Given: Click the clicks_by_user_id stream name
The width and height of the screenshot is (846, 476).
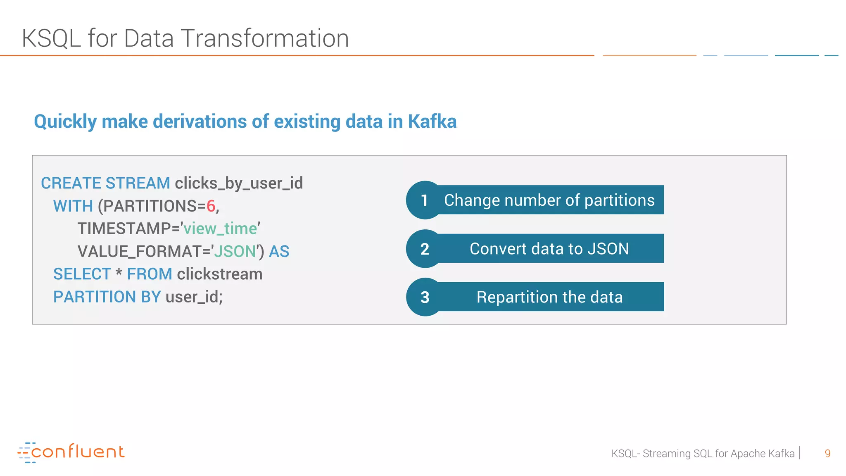Looking at the screenshot, I should click(x=239, y=183).
